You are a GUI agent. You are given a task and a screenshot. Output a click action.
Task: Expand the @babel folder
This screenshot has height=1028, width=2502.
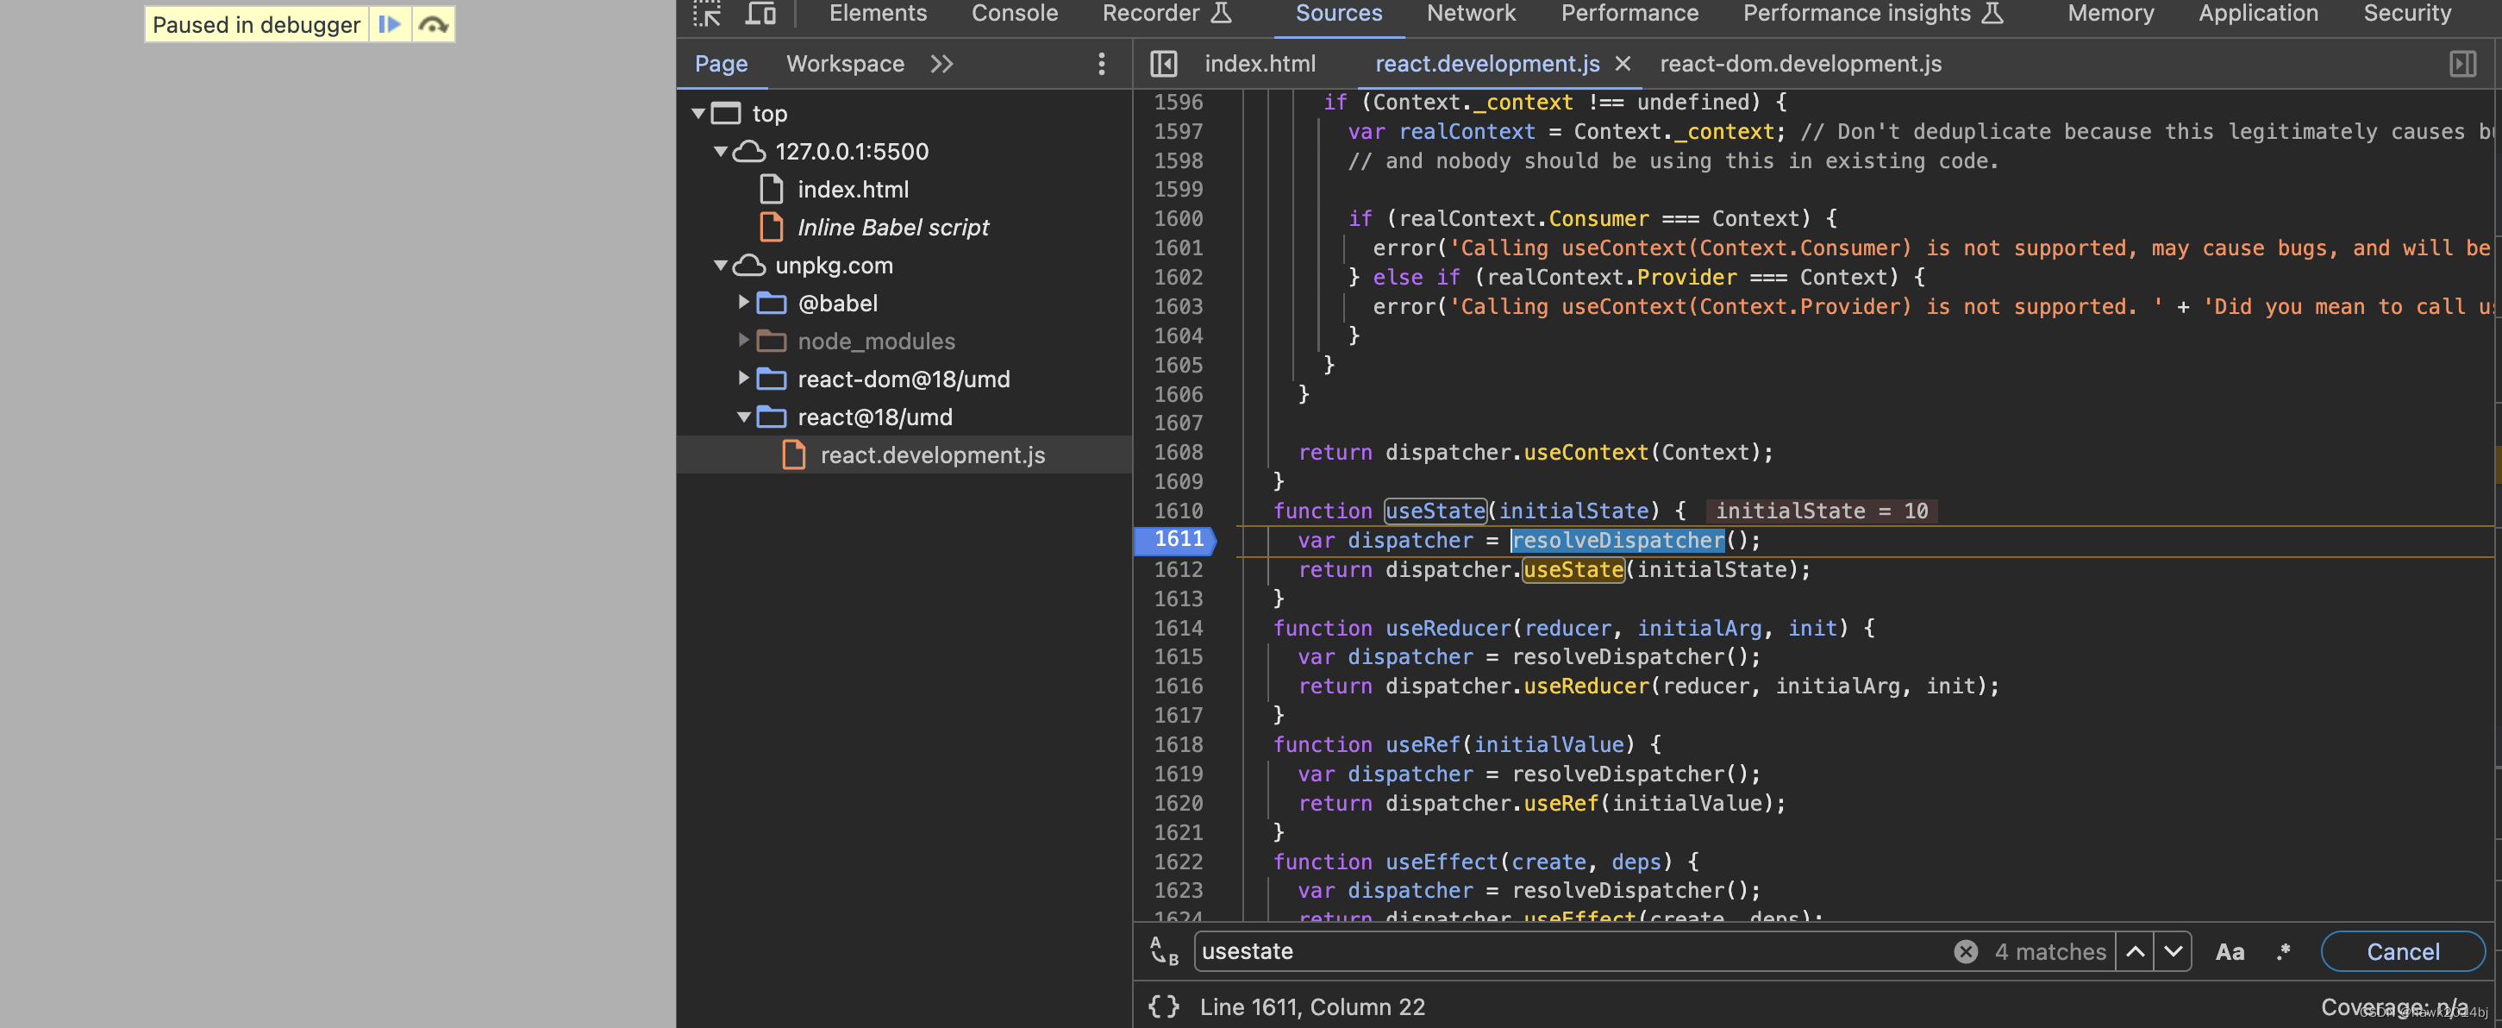pyautogui.click(x=744, y=302)
